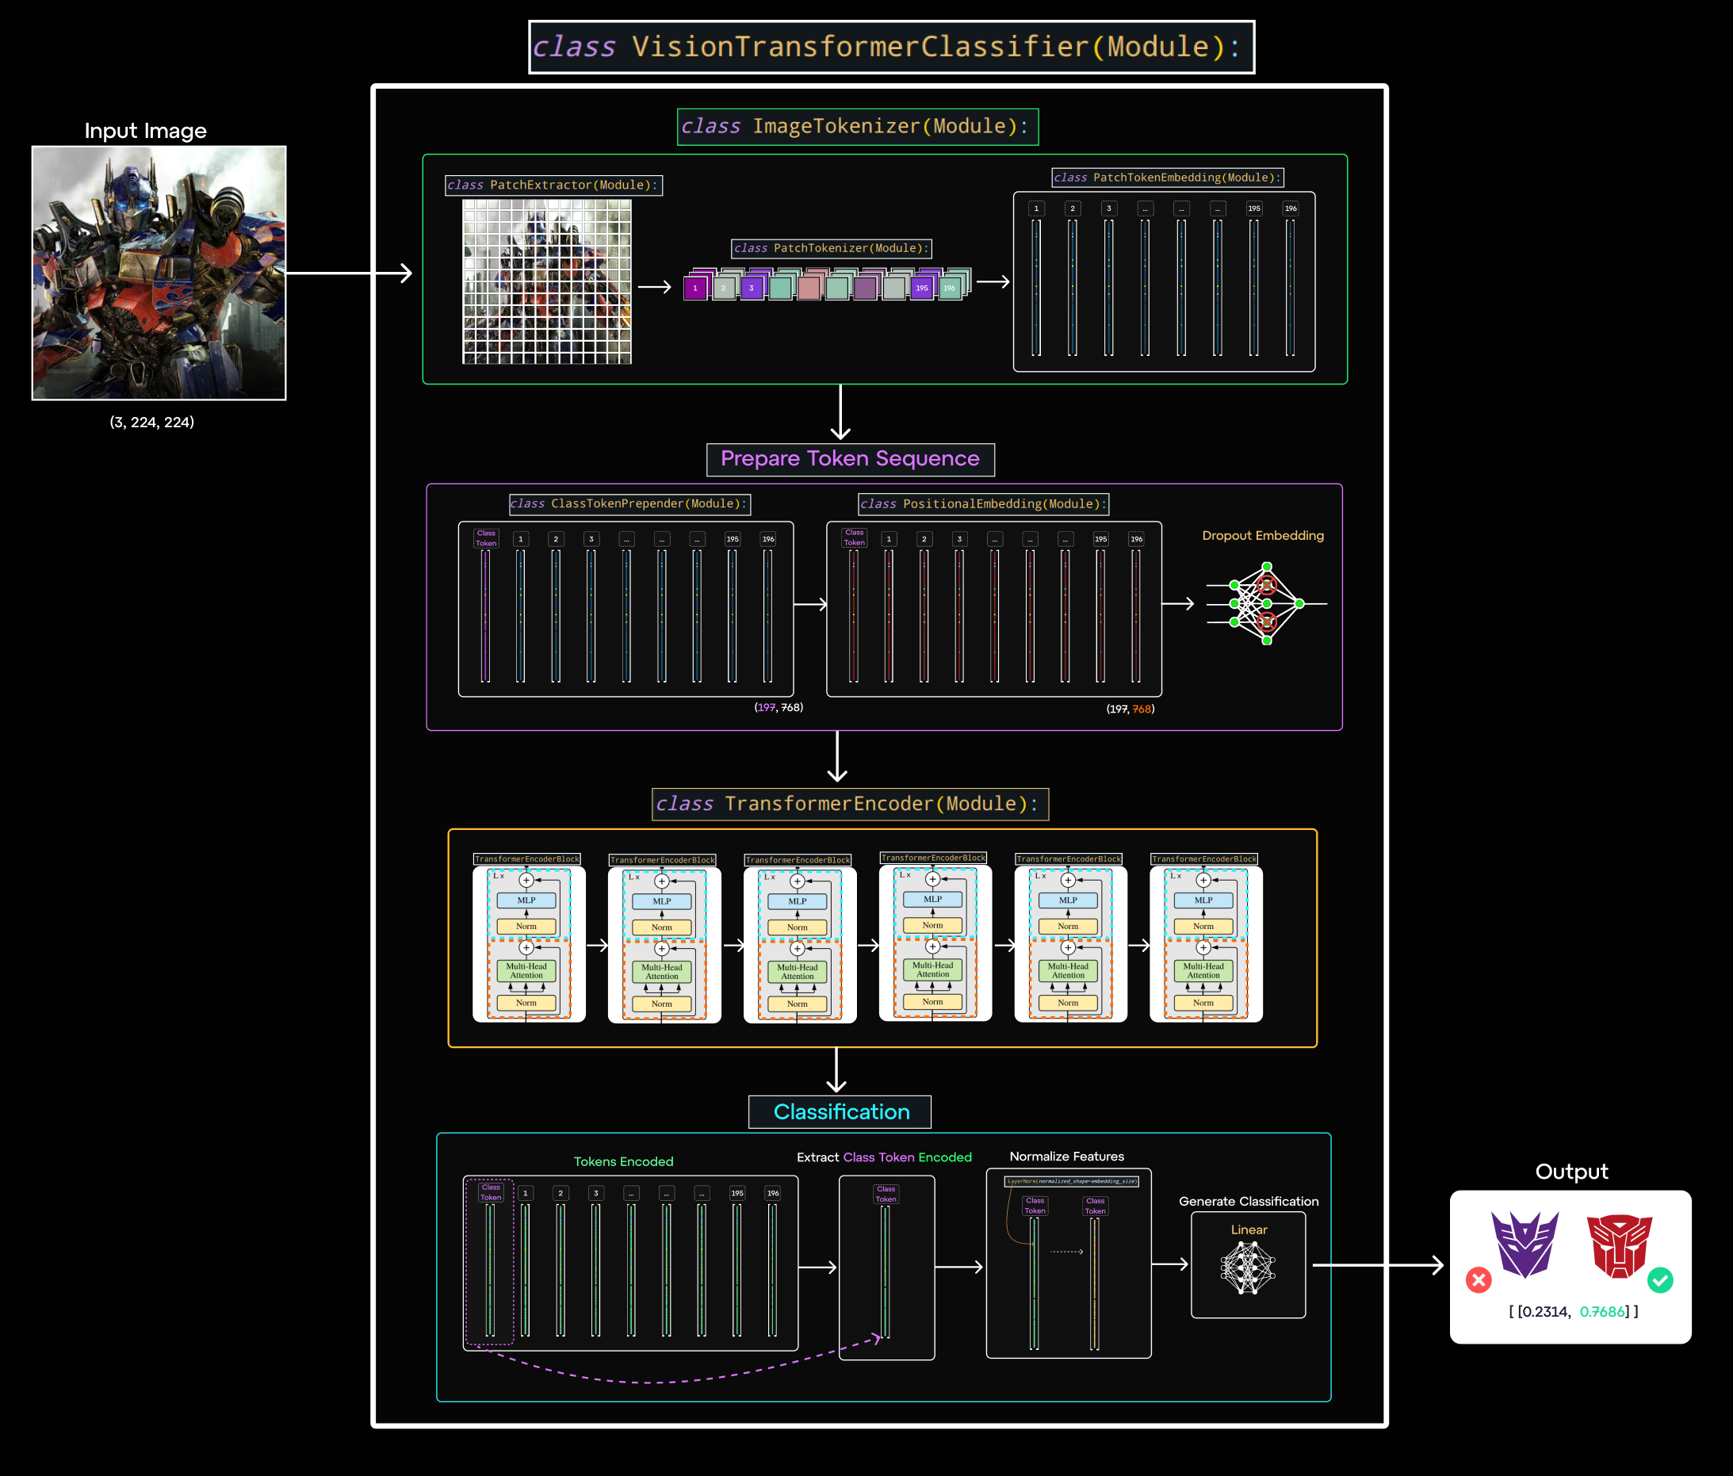The height and width of the screenshot is (1476, 1733).
Task: Click the Dropout Embedding label
Action: point(1263,535)
